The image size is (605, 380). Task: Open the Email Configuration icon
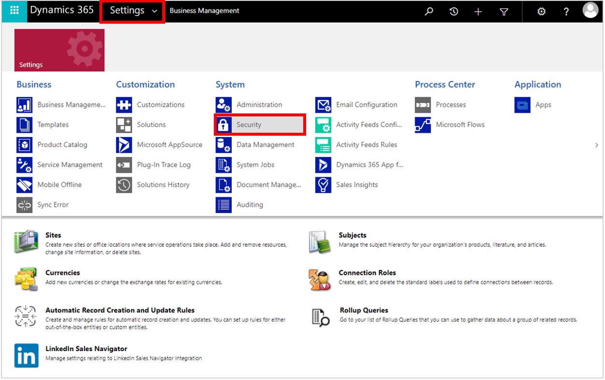pos(324,105)
